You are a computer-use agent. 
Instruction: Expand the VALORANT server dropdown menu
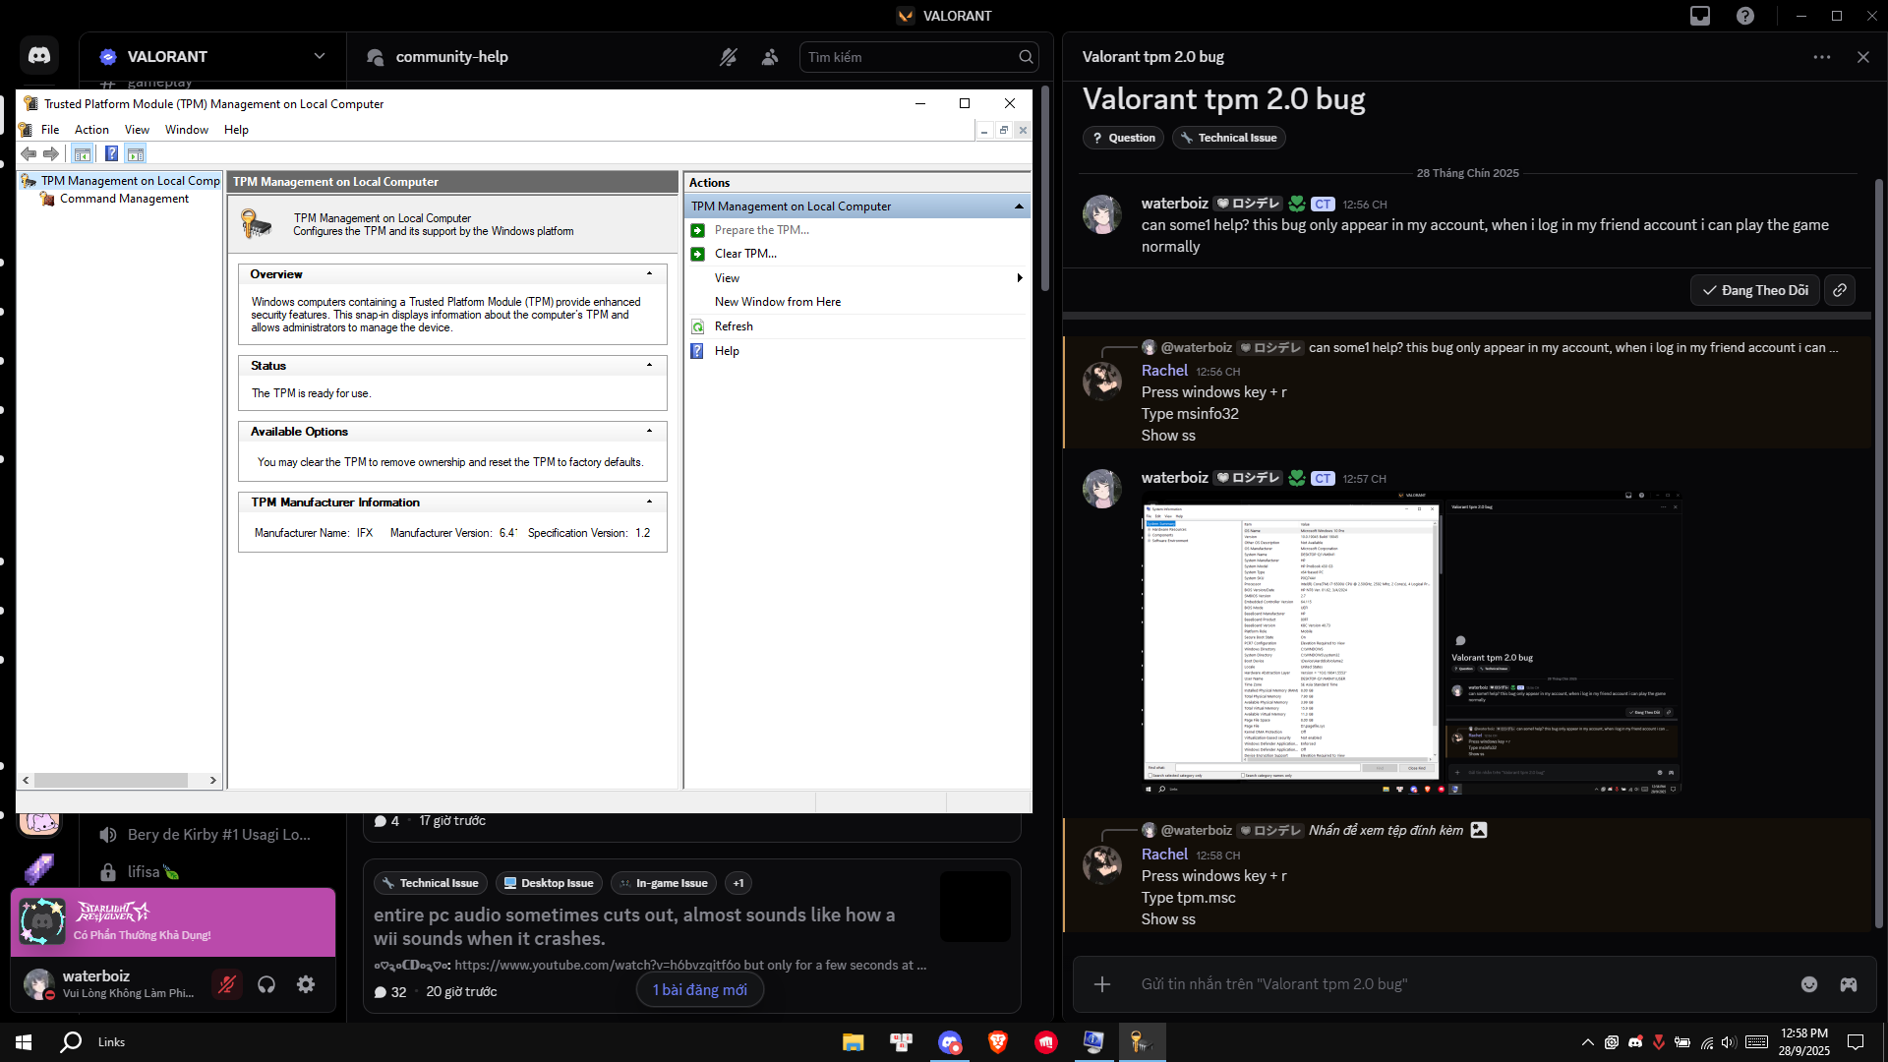point(319,56)
